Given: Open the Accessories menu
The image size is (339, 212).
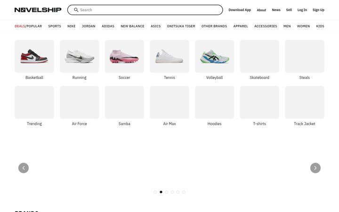Looking at the screenshot, I should pos(266,26).
